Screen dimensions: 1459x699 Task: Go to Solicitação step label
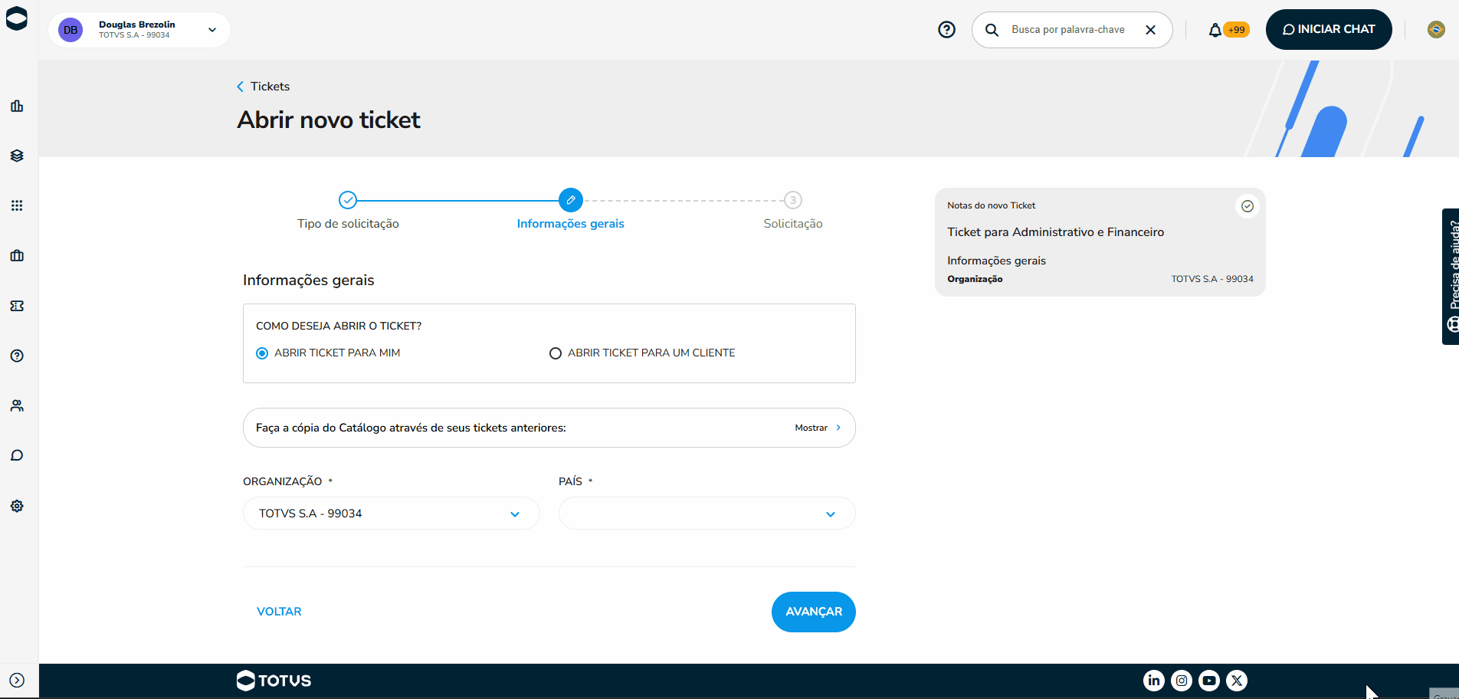793,224
